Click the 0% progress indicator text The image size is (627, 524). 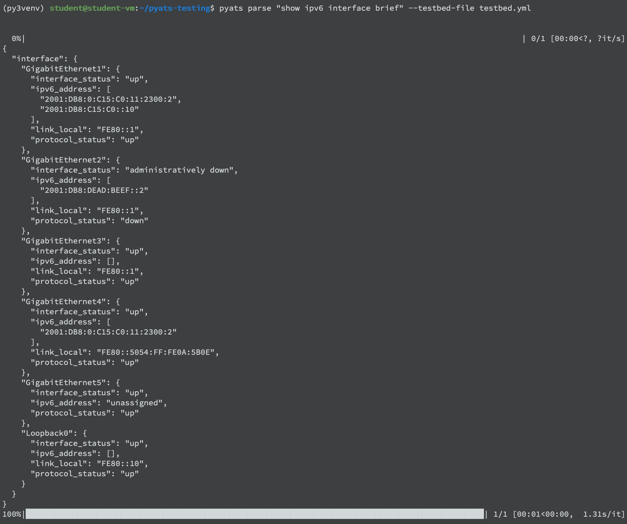tap(16, 38)
